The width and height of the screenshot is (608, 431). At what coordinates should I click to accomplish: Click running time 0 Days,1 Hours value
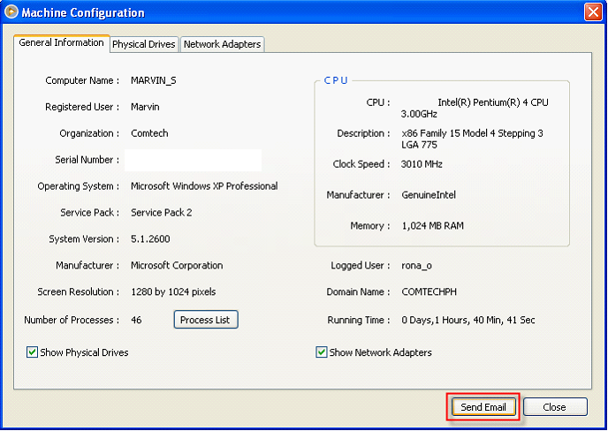click(x=468, y=320)
